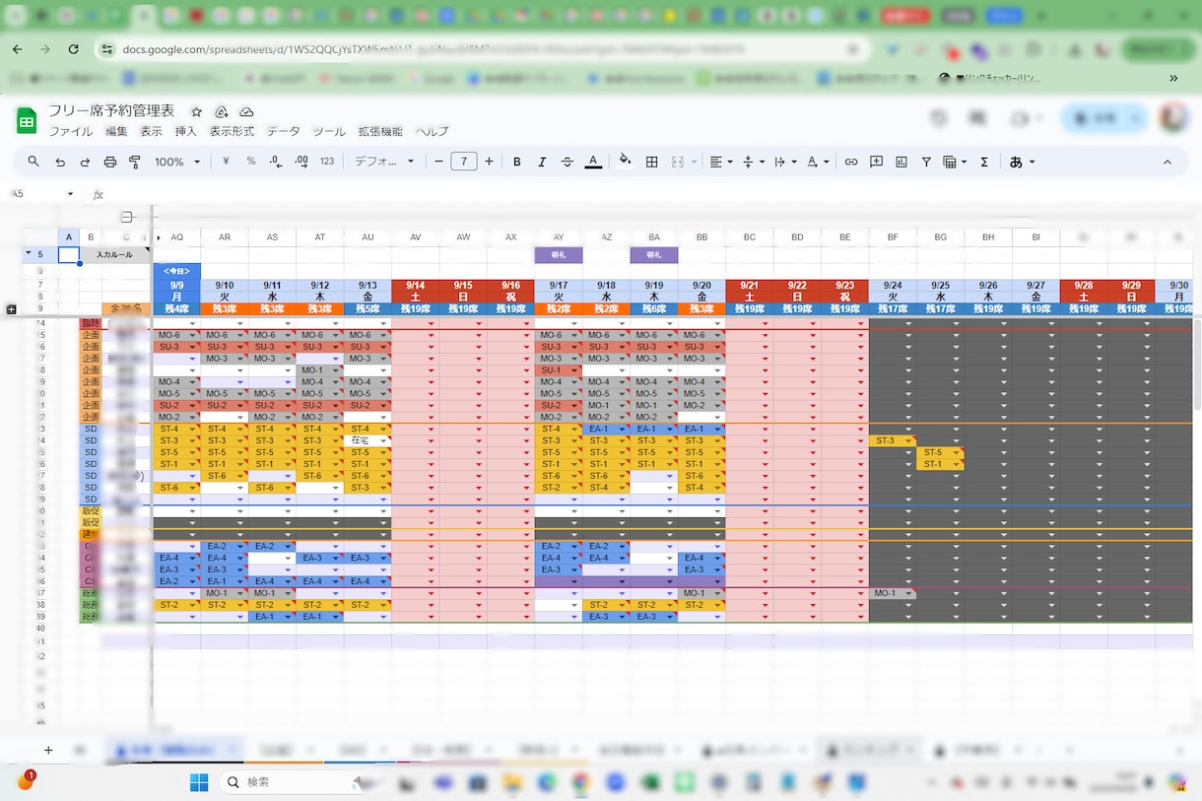The height and width of the screenshot is (801, 1202).
Task: Toggle bold formatting
Action: click(516, 162)
